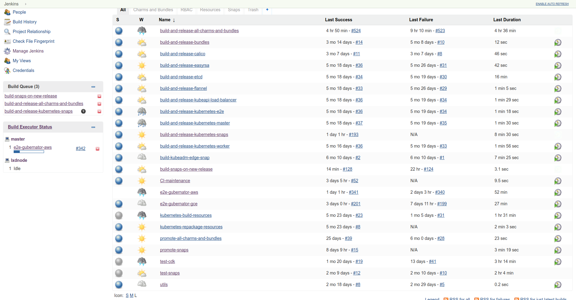Viewport: 576px width, 300px height.
Task: Switch to the Charms and Bundles tab
Action: (x=153, y=10)
